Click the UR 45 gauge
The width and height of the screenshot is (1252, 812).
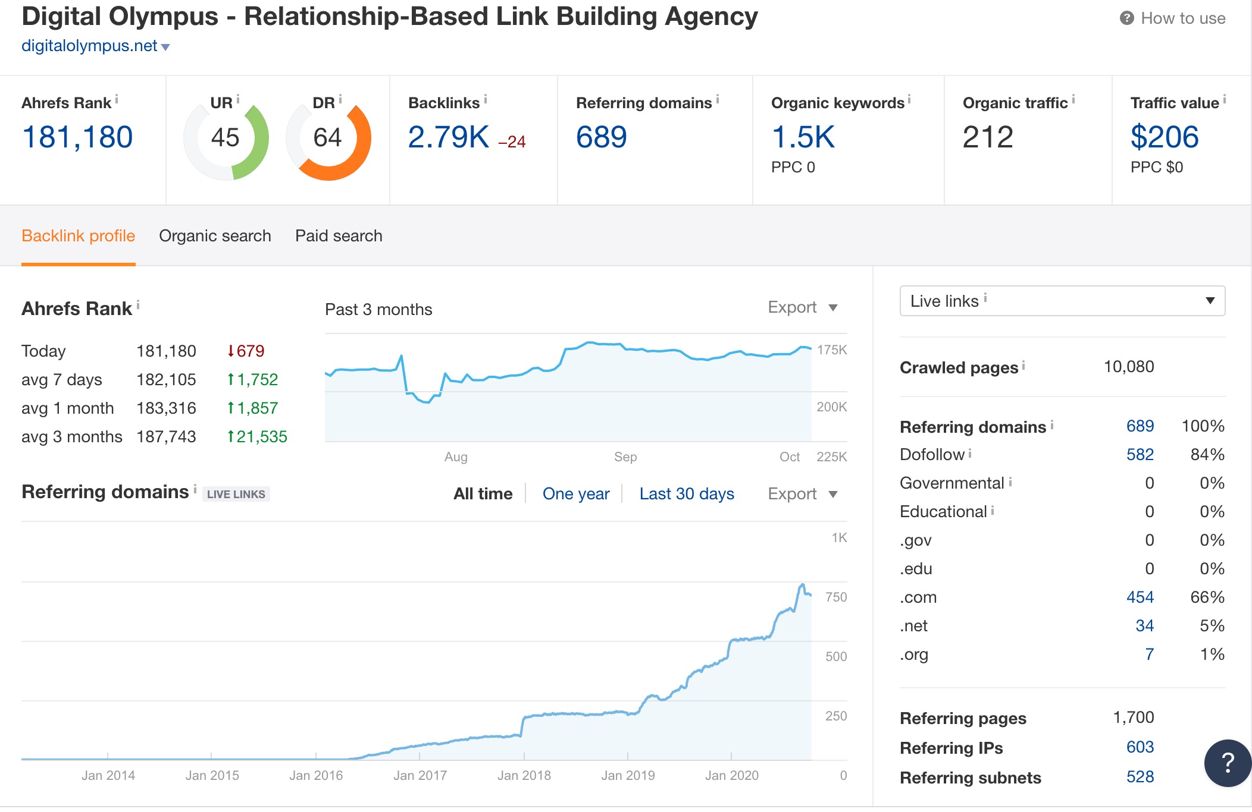pos(226,138)
